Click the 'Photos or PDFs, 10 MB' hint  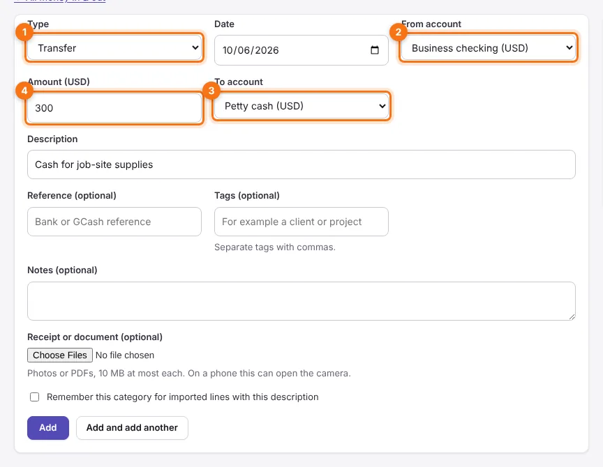(189, 374)
